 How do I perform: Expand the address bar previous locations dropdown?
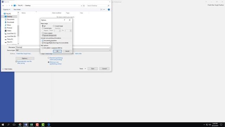[x=81, y=6]
